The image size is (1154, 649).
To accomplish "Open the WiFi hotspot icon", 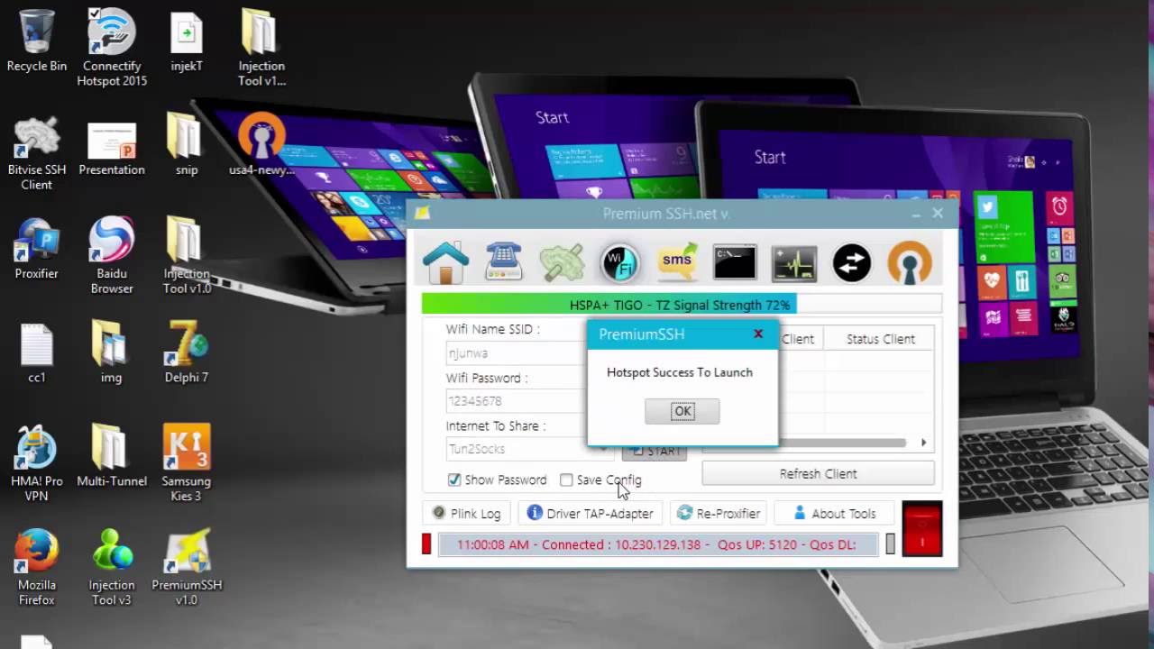I will click(x=620, y=262).
